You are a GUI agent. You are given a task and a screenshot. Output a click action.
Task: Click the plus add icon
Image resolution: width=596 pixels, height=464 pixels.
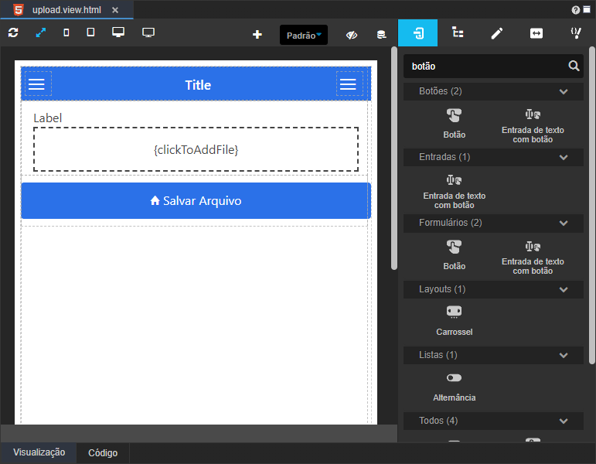pos(257,35)
